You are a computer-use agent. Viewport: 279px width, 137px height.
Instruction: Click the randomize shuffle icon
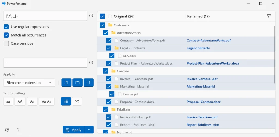[x=77, y=101]
